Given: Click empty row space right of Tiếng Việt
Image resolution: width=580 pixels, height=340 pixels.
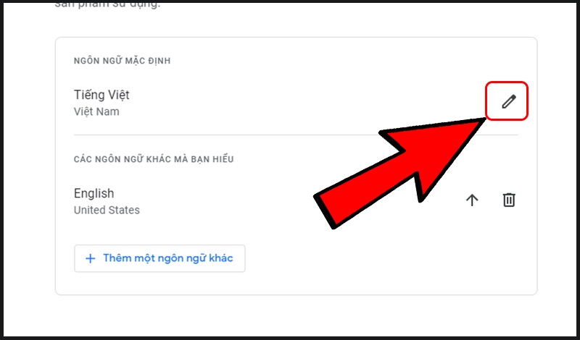Looking at the screenshot, I should tap(296, 101).
